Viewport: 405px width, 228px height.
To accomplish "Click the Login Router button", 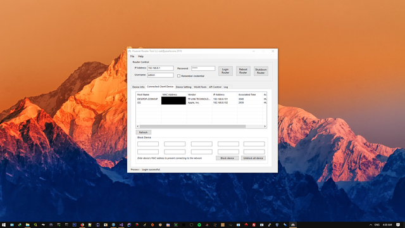I will coord(225,71).
